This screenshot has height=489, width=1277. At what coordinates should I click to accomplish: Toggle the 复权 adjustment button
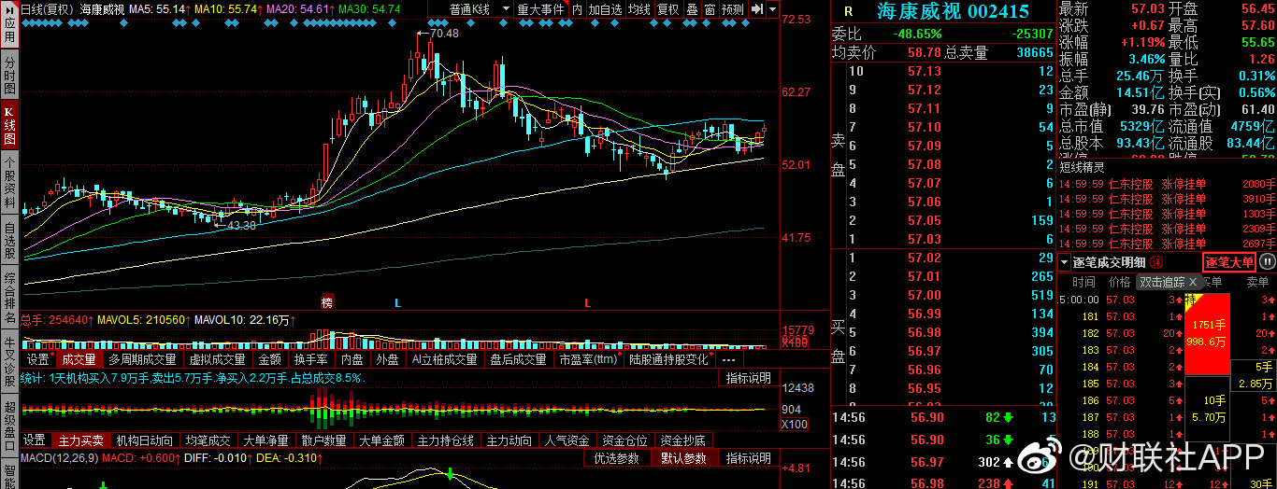point(667,8)
